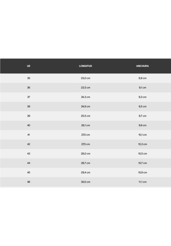
Task: Click size 44 in UE column
Action: click(28, 163)
